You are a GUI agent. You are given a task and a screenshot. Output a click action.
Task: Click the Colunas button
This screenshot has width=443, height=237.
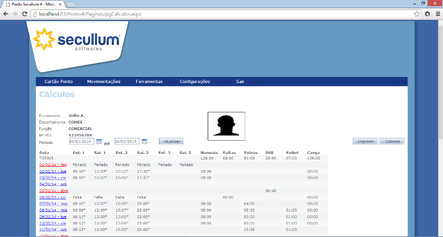(392, 142)
